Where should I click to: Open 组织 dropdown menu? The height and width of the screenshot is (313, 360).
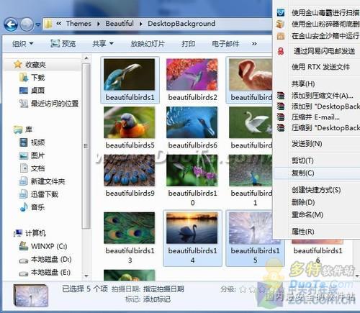click(x=23, y=44)
